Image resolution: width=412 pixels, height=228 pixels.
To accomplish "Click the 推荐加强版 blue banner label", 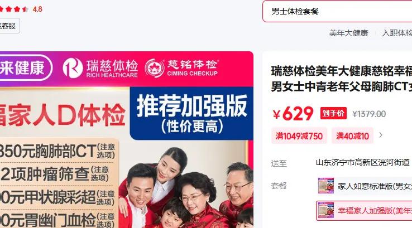I will [x=191, y=113].
